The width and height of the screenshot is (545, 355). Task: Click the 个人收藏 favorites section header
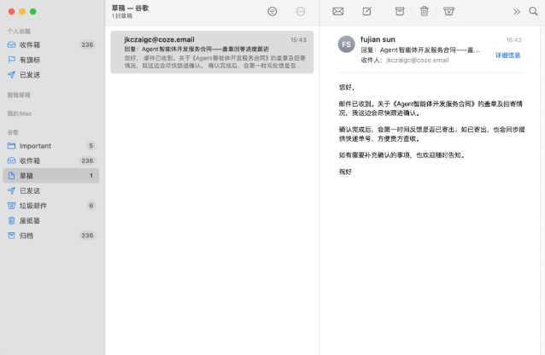(19, 32)
